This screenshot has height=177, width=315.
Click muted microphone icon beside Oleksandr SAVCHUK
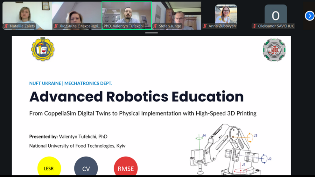(x=255, y=26)
